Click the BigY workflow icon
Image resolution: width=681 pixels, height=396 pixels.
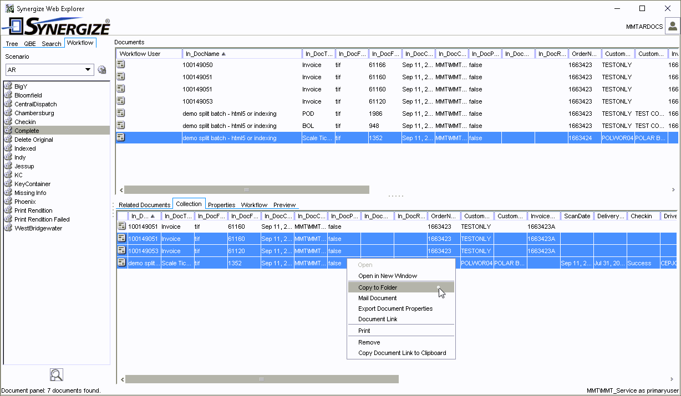(8, 86)
